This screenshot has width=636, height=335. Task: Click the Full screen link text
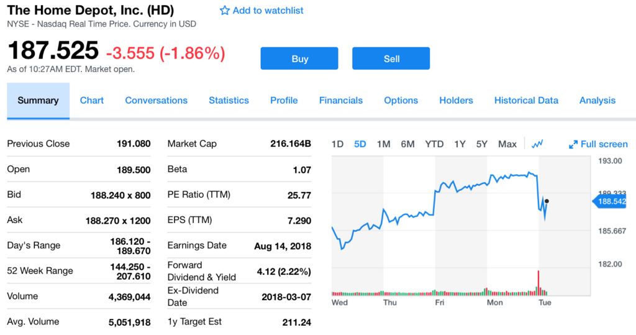[x=604, y=144]
